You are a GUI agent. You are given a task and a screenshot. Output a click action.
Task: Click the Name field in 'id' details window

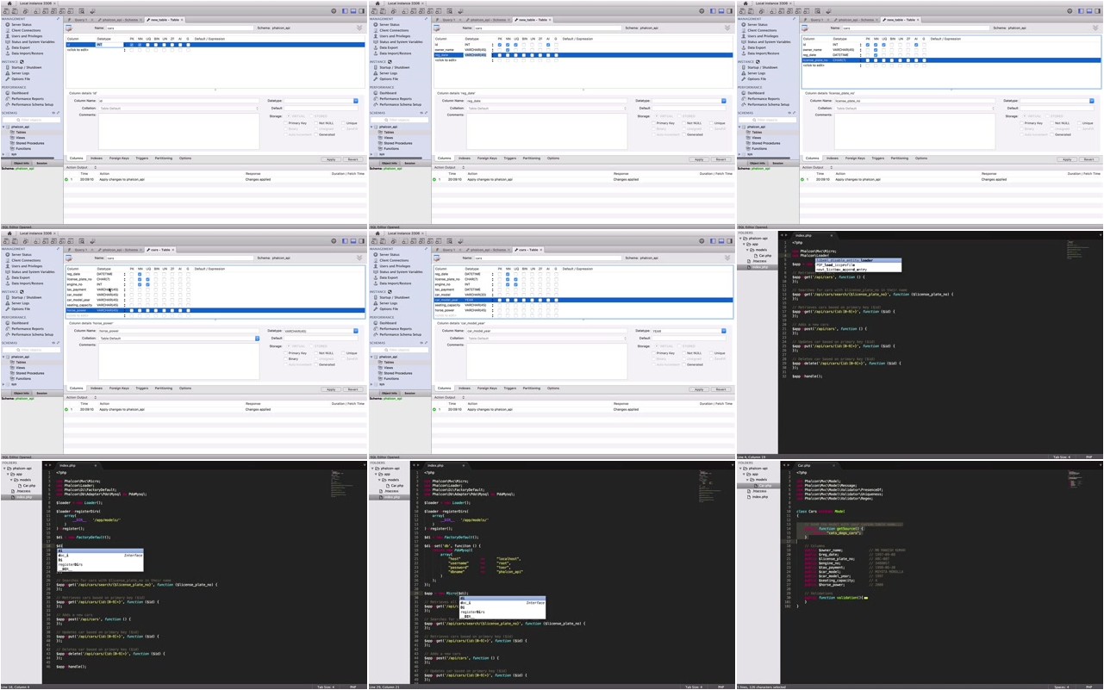coord(179,28)
